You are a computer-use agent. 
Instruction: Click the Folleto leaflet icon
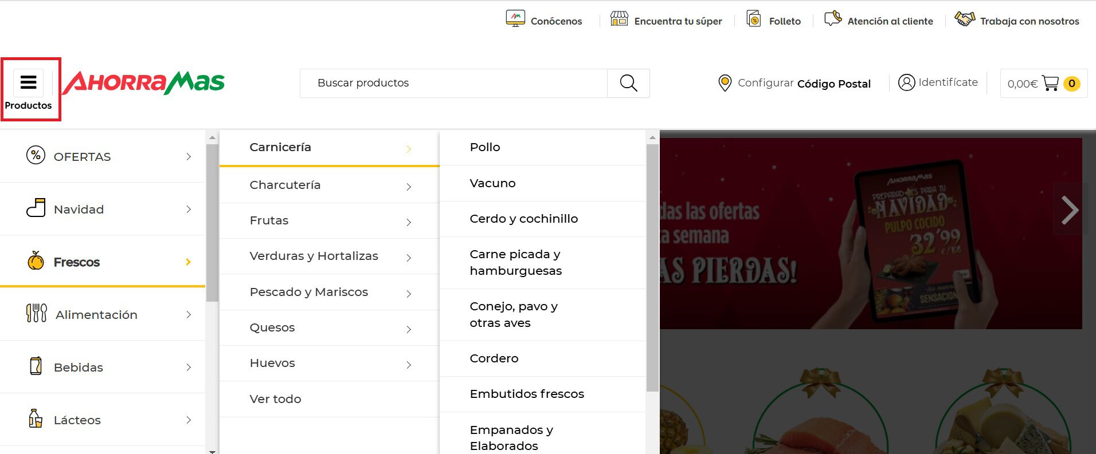click(x=754, y=19)
